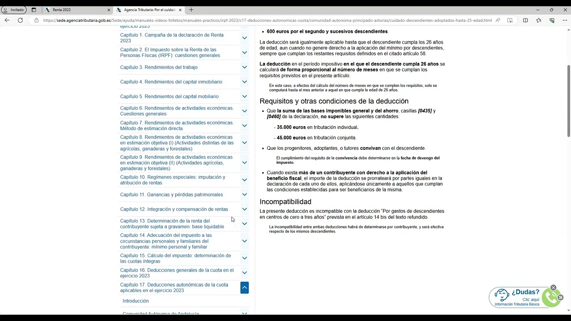Open Capítulo 6 Cuestiones generales link
571x321 pixels.
pos(177,111)
